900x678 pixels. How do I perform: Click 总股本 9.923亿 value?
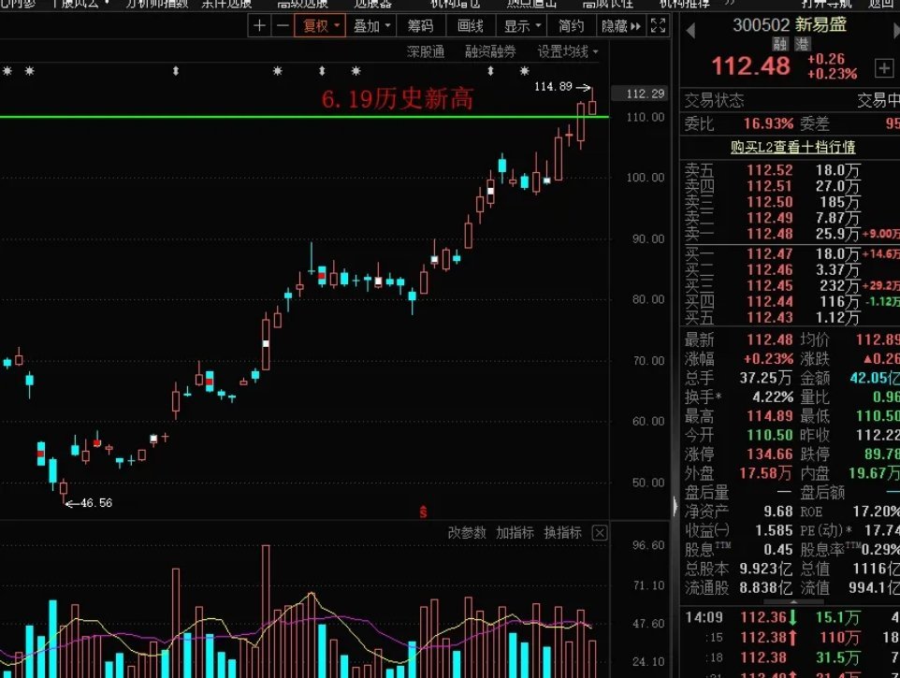[x=765, y=569]
